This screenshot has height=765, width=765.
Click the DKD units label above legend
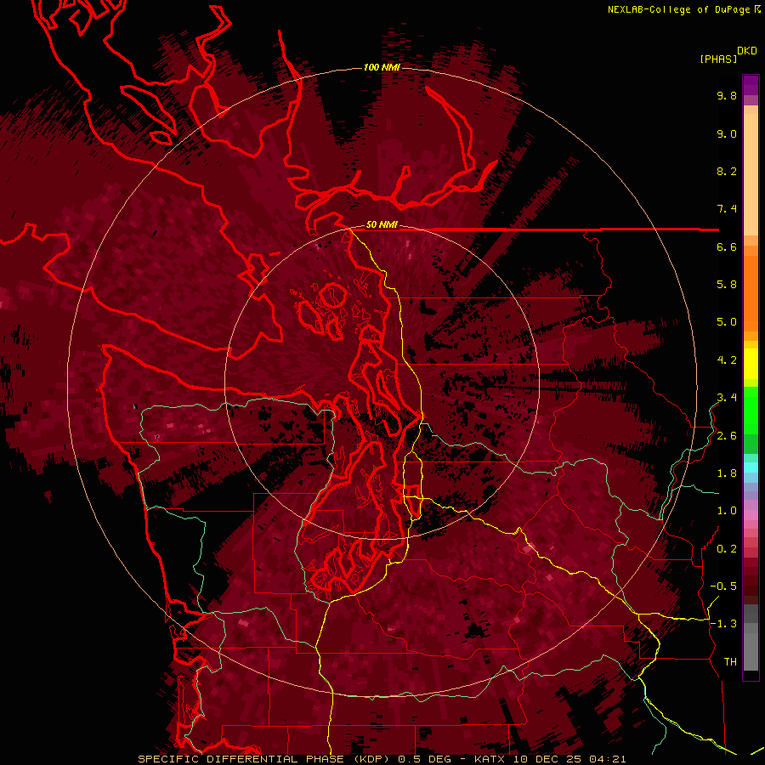coord(747,51)
